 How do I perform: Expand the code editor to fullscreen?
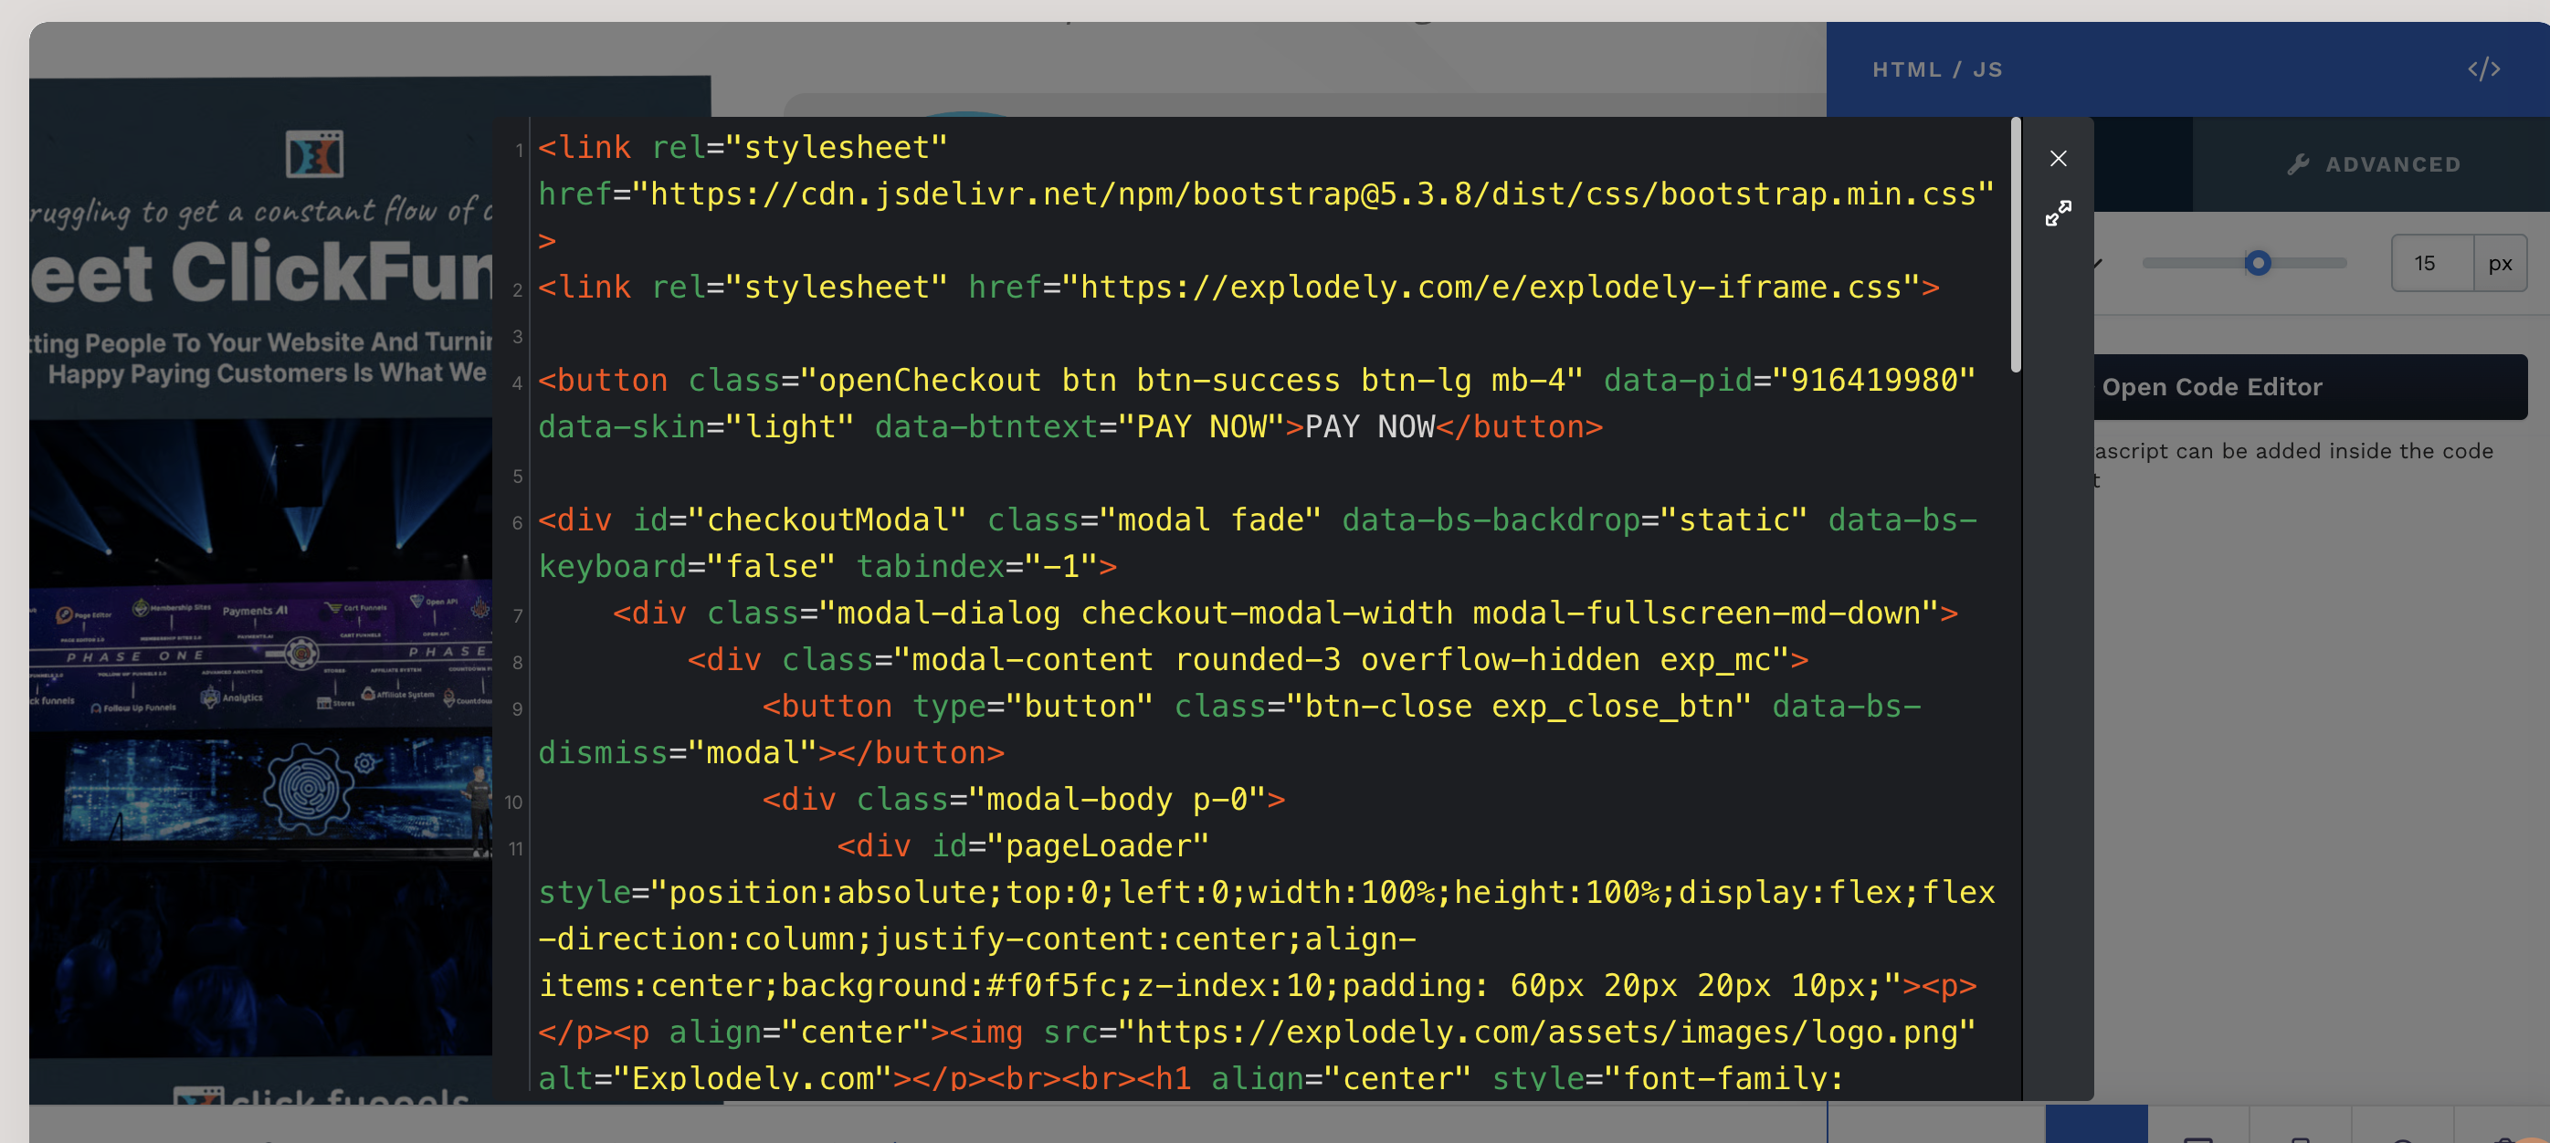tap(2058, 213)
